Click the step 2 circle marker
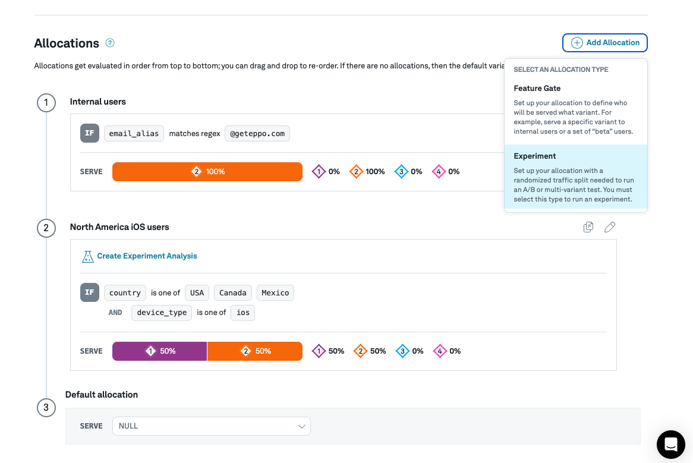This screenshot has height=463, width=693. click(46, 228)
